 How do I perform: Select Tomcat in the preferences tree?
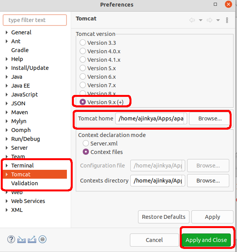coord(35,174)
